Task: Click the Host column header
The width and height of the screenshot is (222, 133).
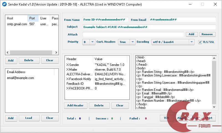Action: pos(16,18)
